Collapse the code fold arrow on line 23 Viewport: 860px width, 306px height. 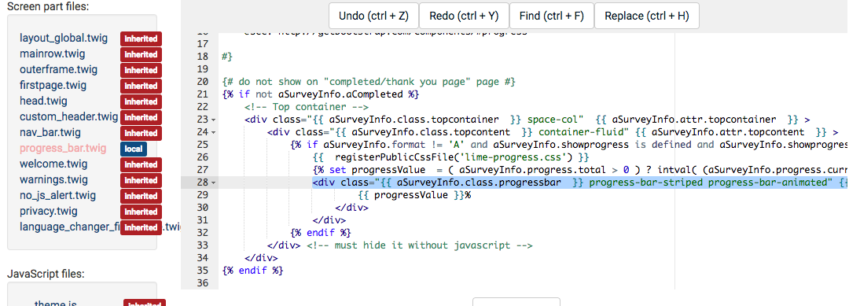213,120
